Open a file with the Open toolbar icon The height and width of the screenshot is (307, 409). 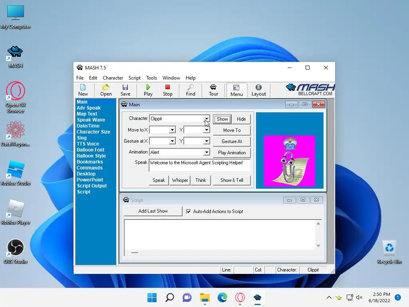coord(106,90)
